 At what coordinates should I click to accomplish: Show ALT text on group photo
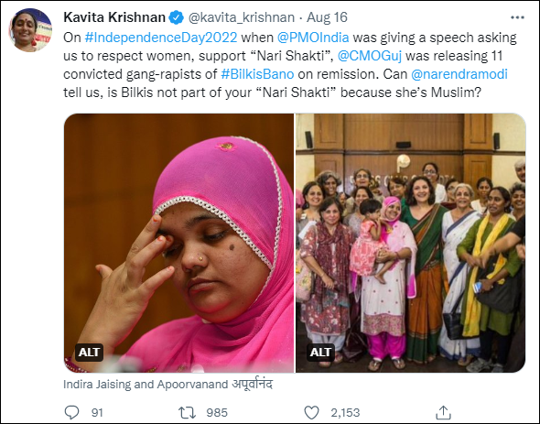tap(320, 353)
